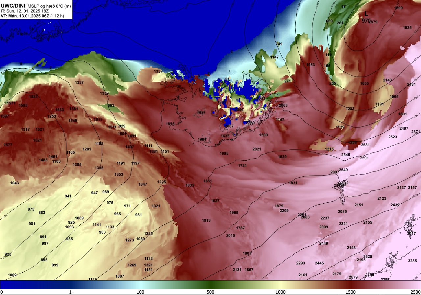Click the UWC/DINI title in the header box
421x295 pixels.
click(x=13, y=5)
